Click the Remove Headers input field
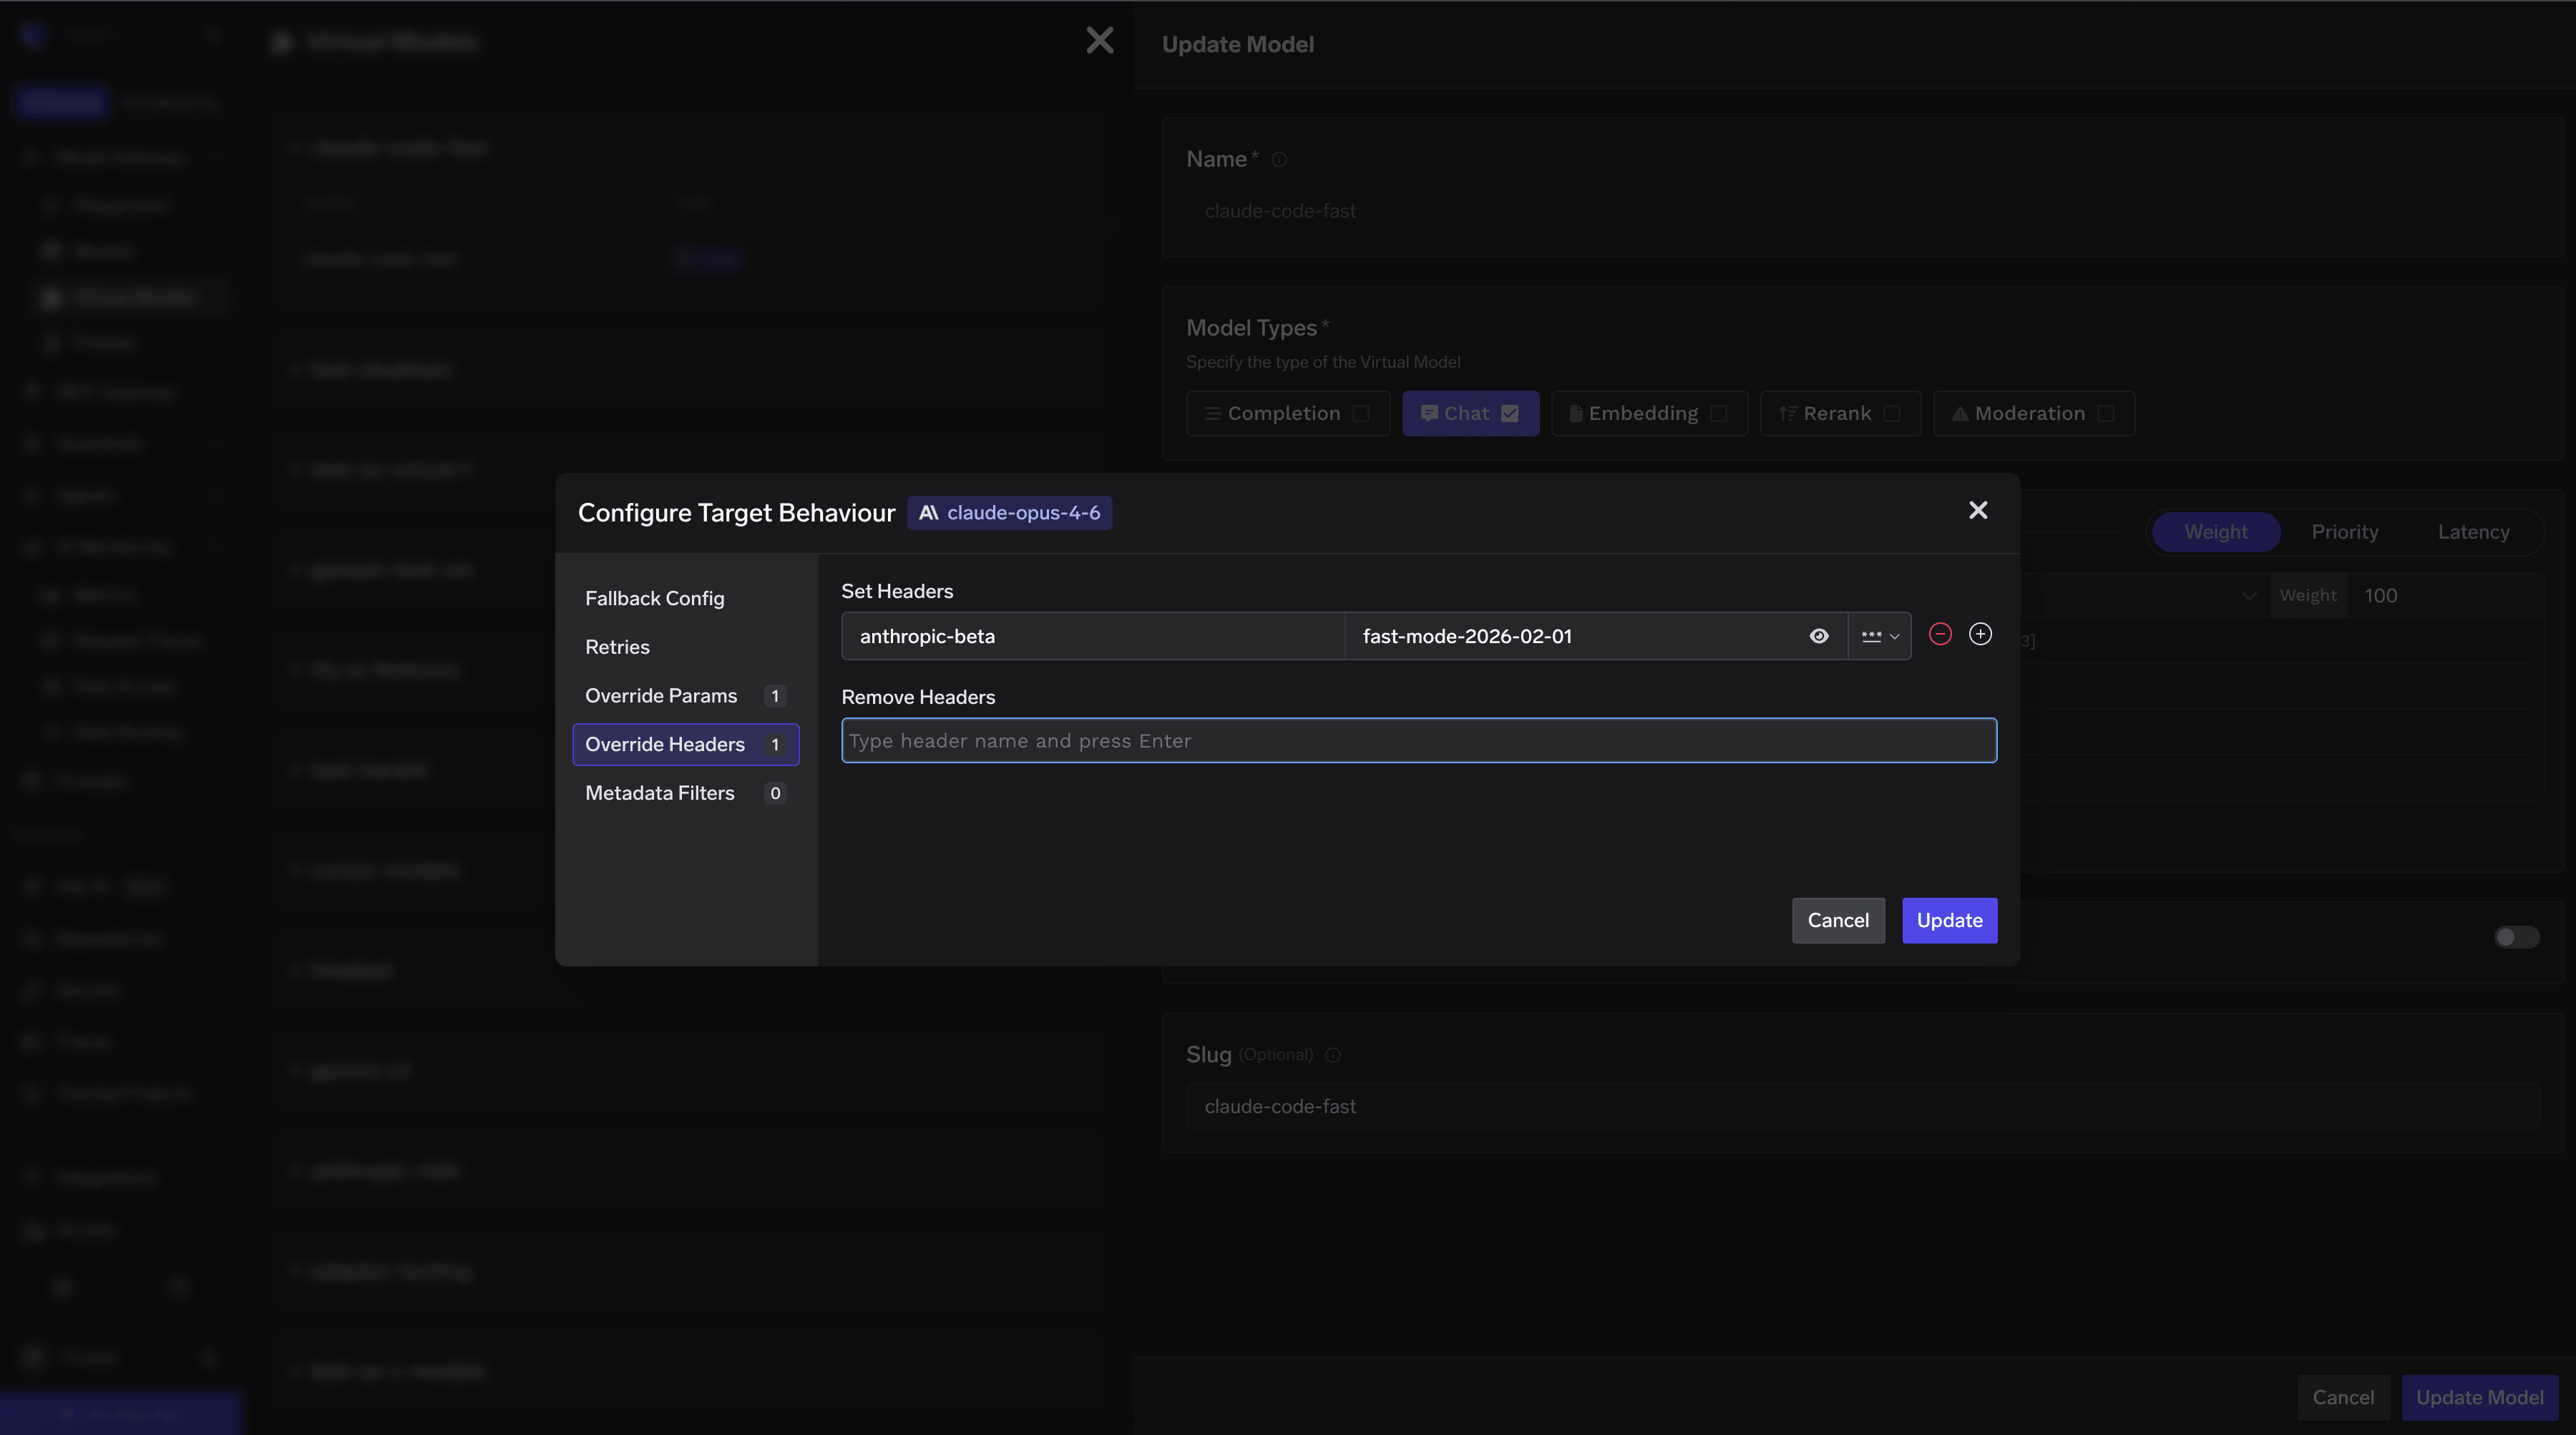This screenshot has width=2576, height=1435. 1418,741
